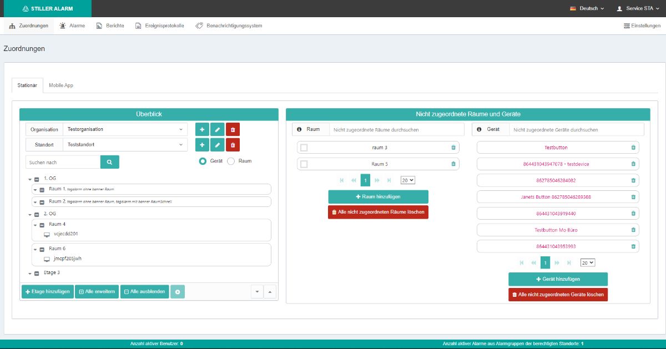Collapse the '1. OG' floor tree node
The height and width of the screenshot is (349, 666).
30,179
